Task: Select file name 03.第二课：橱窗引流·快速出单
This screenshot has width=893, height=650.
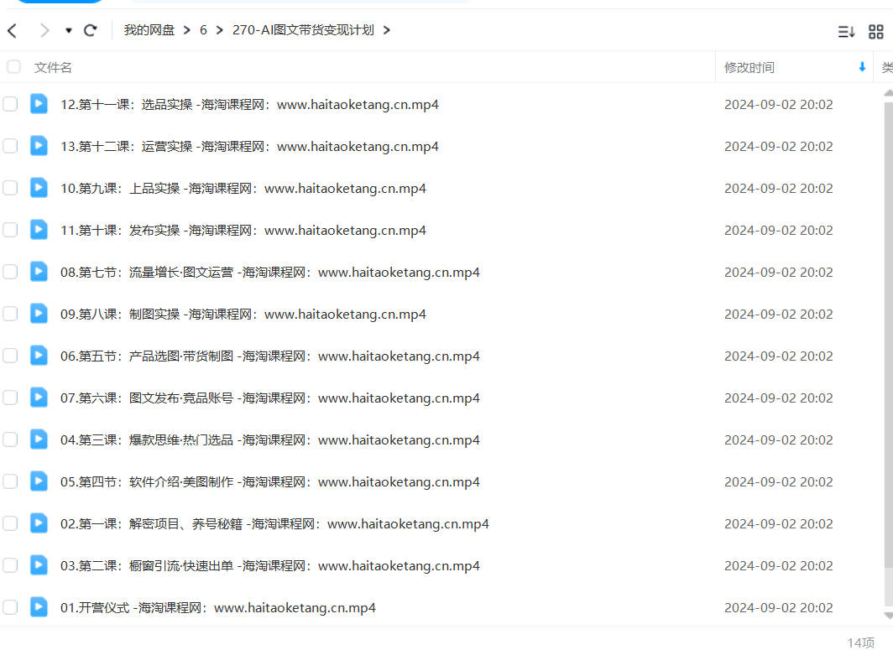Action: tap(270, 566)
